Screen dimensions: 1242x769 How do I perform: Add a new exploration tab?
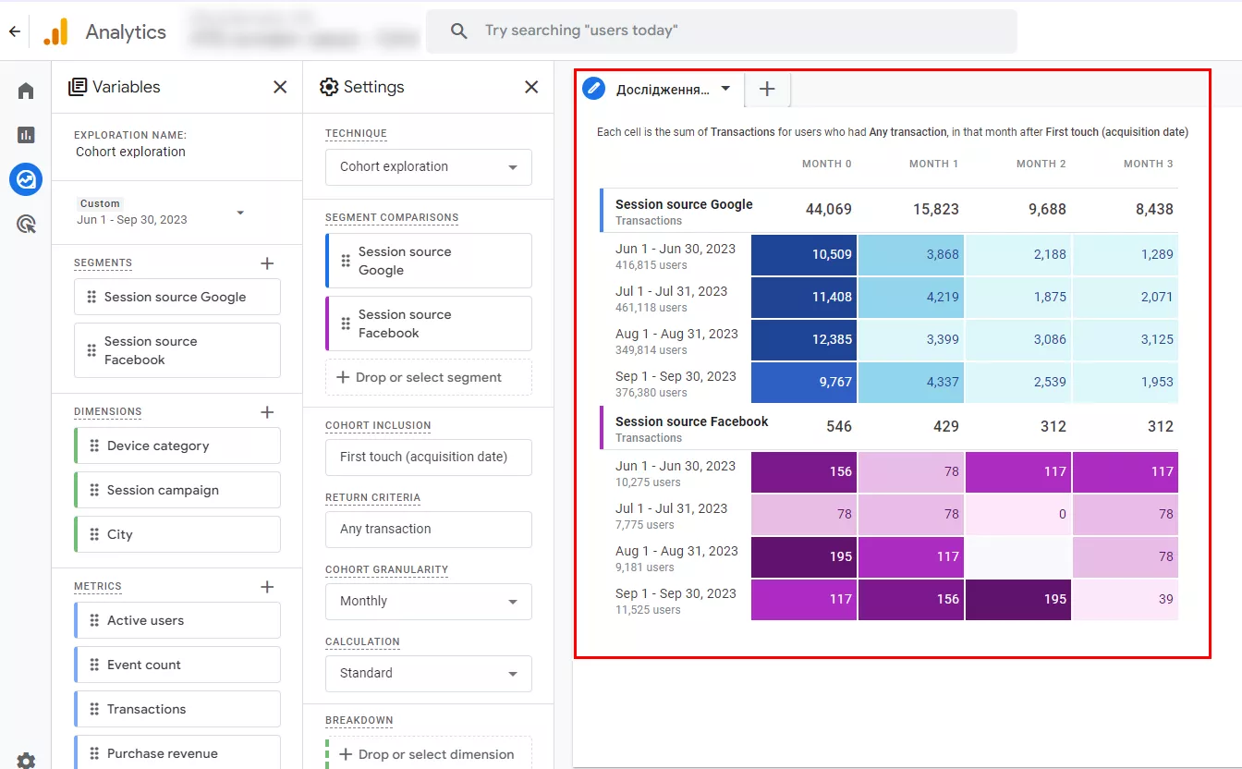[x=767, y=89]
